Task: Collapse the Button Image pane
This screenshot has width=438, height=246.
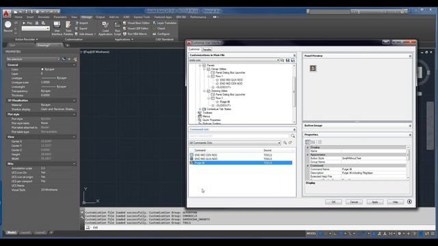Action: coord(410,126)
